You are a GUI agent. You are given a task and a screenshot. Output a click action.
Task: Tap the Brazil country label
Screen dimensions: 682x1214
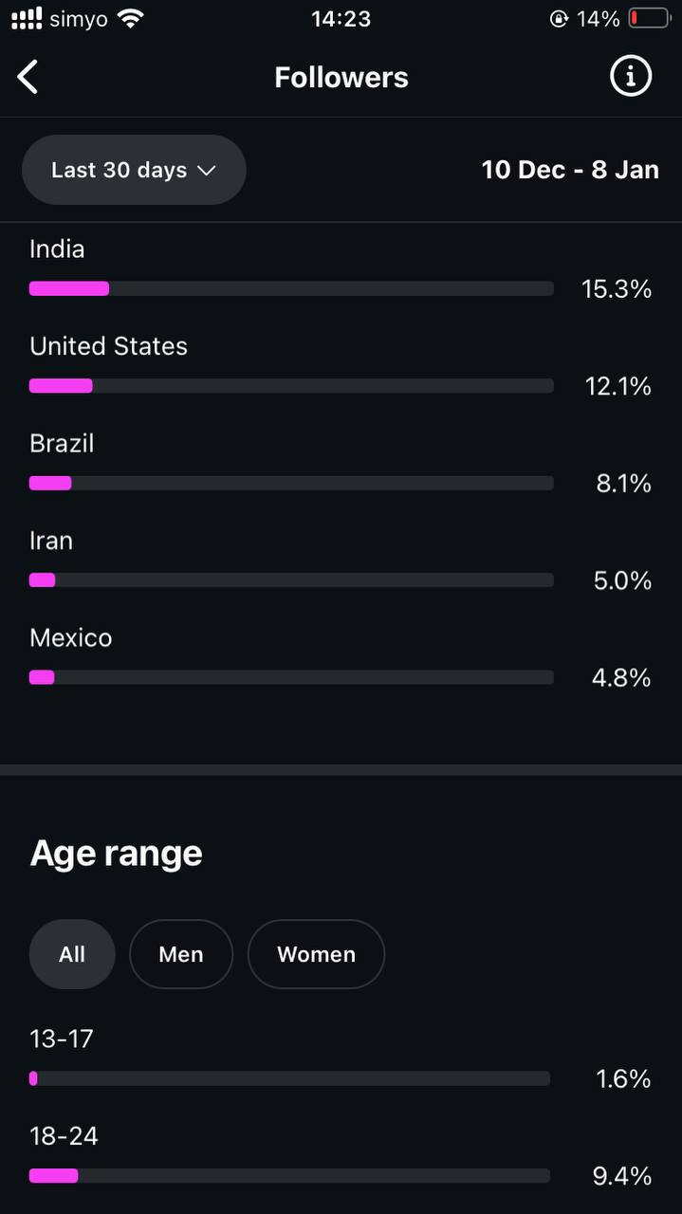coord(62,444)
